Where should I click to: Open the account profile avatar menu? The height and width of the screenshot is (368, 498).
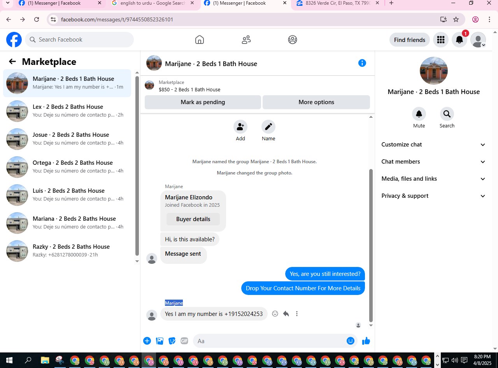click(478, 40)
